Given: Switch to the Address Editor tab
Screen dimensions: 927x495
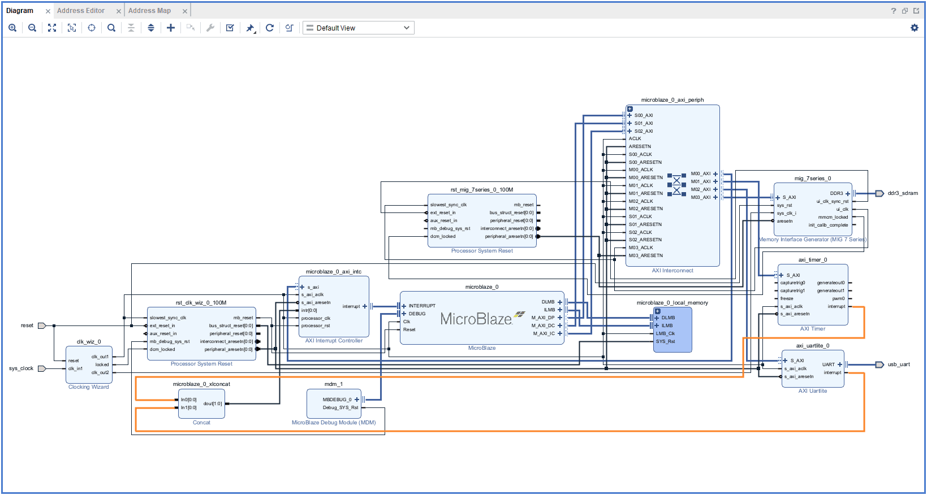Looking at the screenshot, I should coord(81,11).
